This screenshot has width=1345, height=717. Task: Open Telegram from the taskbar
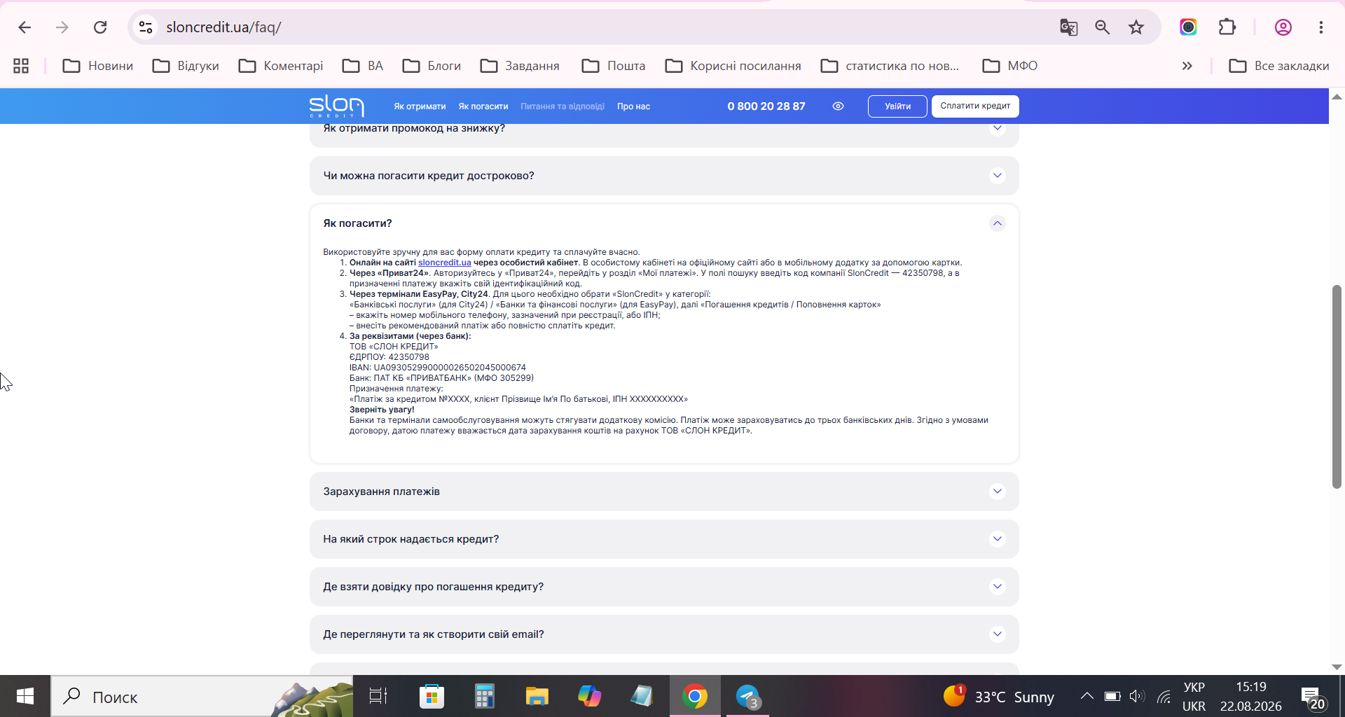pyautogui.click(x=747, y=696)
